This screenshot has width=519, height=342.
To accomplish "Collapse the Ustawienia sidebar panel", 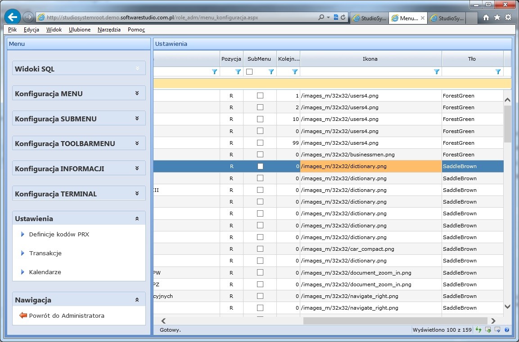I will pos(137,218).
